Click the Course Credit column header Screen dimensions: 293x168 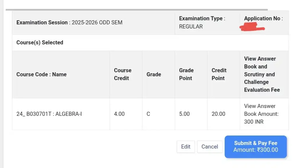123,74
